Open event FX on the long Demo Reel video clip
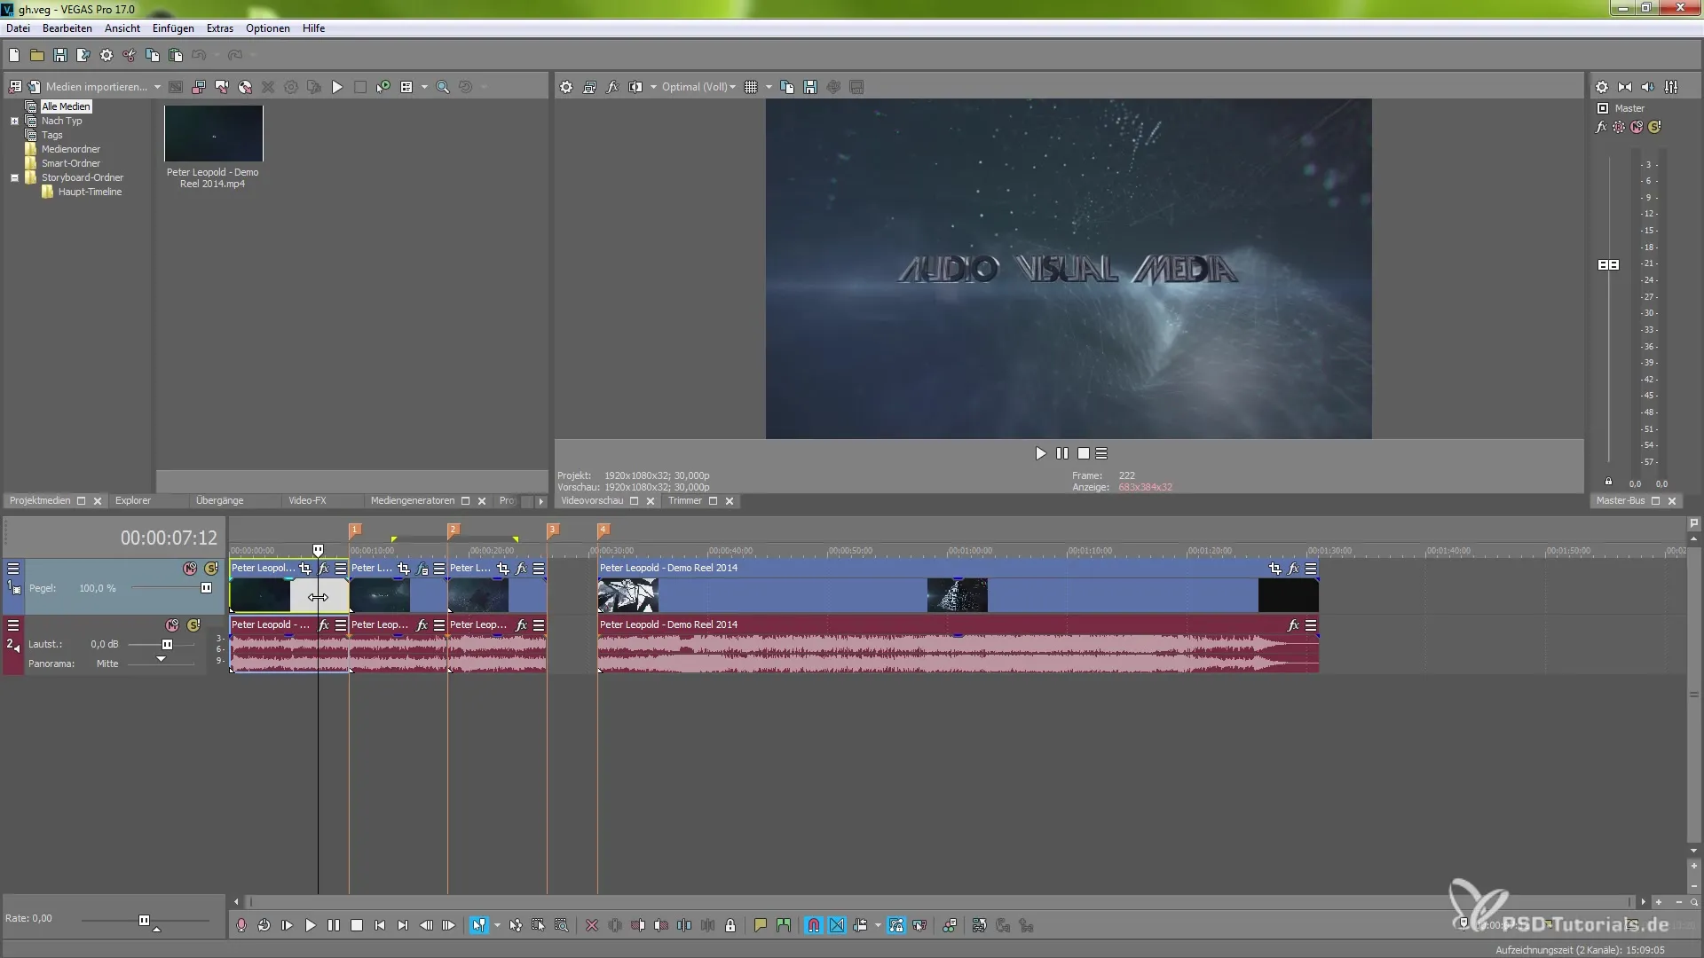1704x958 pixels. (1293, 569)
